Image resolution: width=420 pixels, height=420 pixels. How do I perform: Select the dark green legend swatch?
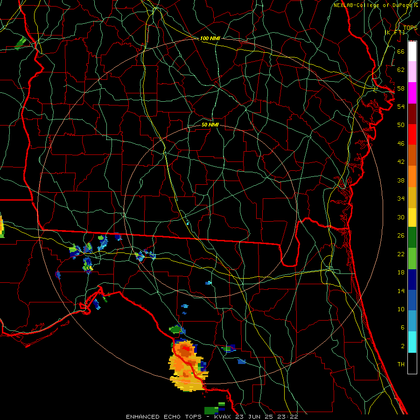click(412, 238)
